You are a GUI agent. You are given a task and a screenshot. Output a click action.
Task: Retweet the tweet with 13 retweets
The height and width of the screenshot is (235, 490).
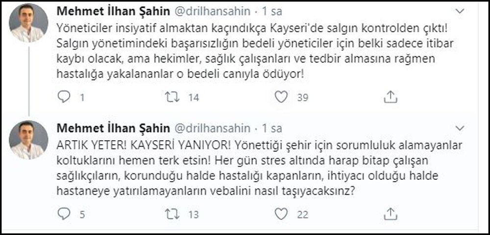172,214
